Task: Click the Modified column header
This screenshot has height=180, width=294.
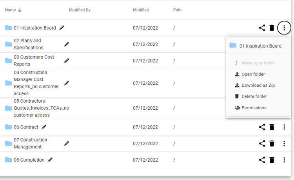Action: (141, 10)
